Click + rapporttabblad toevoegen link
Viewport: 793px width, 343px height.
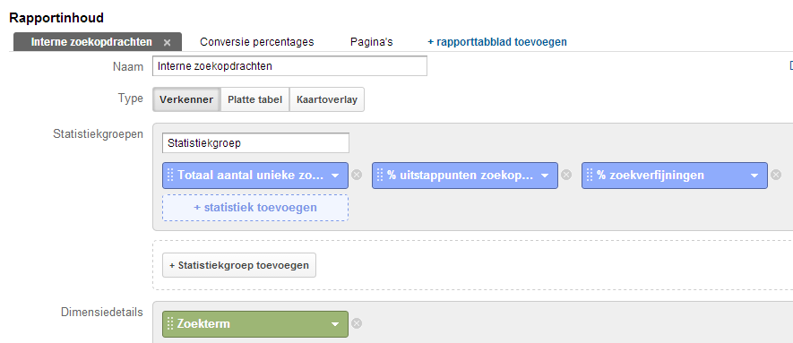(x=497, y=42)
